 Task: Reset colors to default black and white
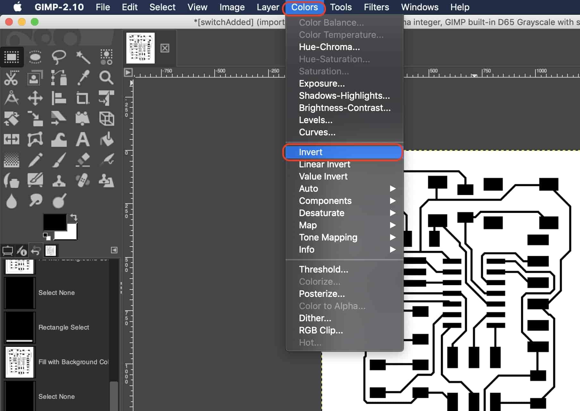point(47,236)
